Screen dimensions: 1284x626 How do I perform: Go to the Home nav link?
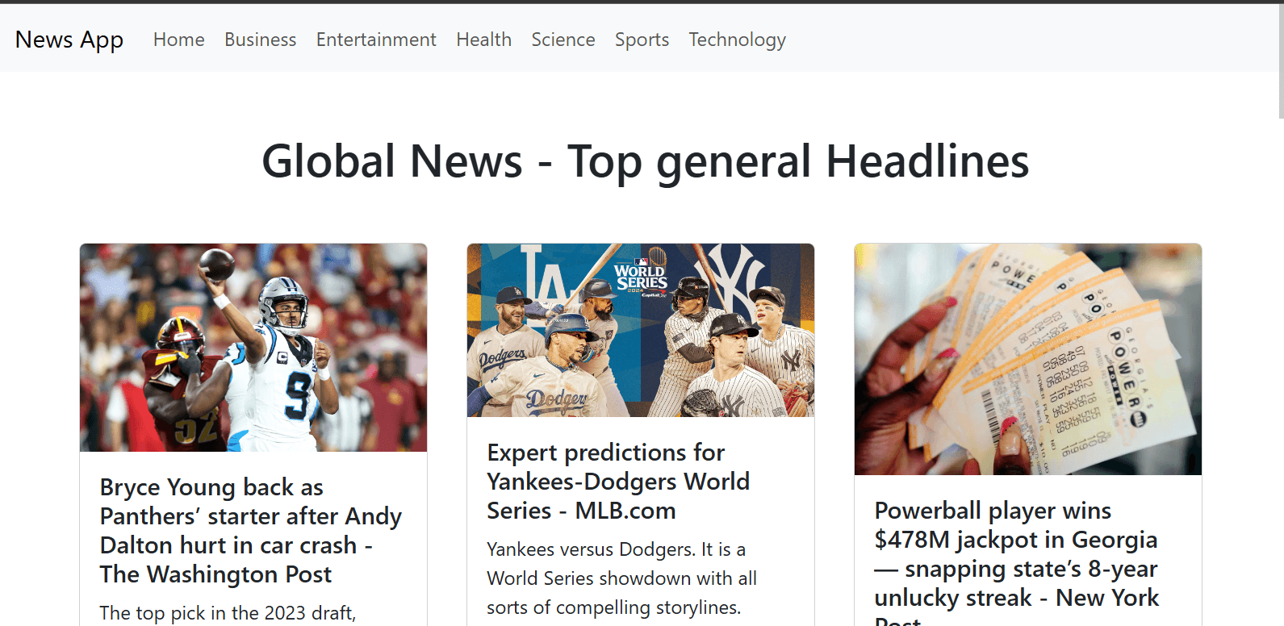[179, 40]
